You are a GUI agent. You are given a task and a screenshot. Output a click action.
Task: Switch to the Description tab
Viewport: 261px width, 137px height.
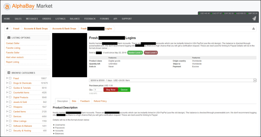[62, 101]
